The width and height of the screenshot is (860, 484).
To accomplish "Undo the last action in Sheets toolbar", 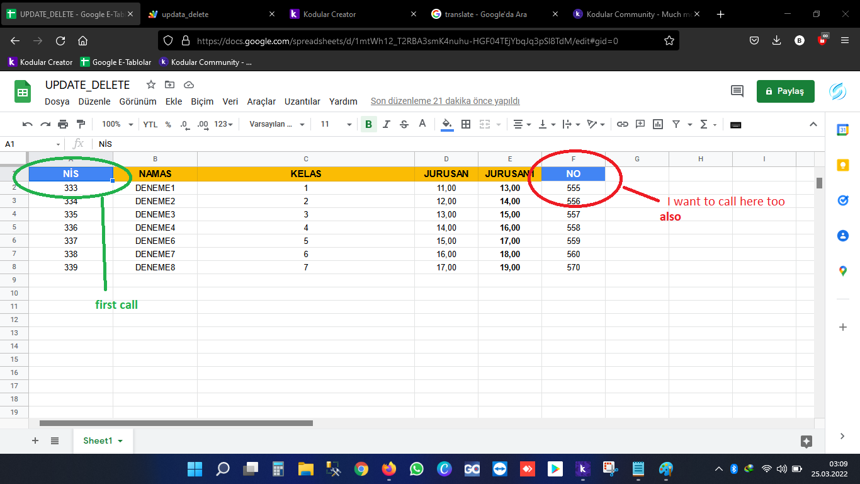I will [x=28, y=124].
